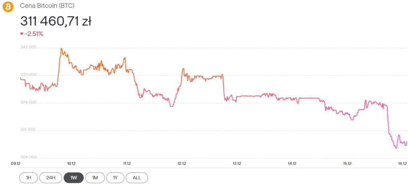Click the 09.12 date marker
This screenshot has height=184, width=408.
[x=16, y=163]
